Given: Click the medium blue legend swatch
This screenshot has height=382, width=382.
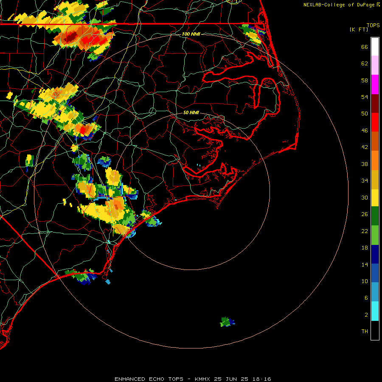Looking at the screenshot, I should point(375,273).
